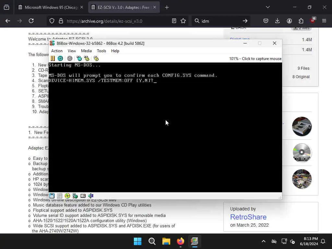Open the Firefox hamburger application menu
This screenshot has height=249, width=332.
pos(324,21)
